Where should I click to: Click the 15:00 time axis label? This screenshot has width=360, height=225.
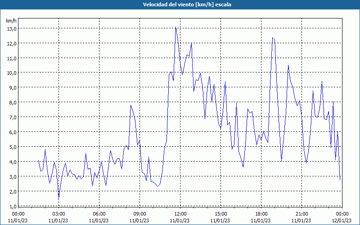(x=220, y=214)
